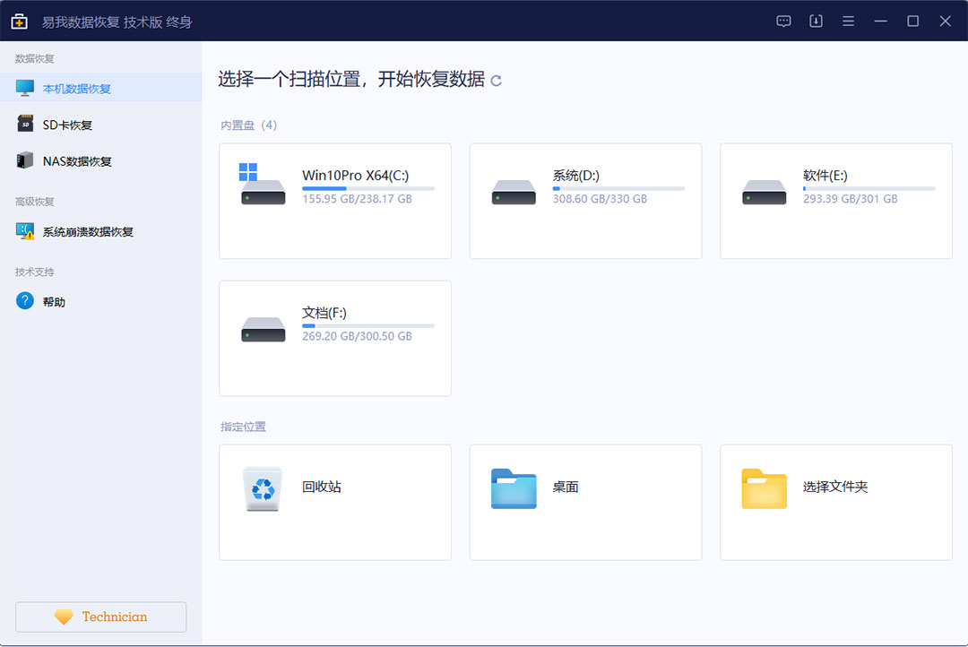Click the SD card icon
Image resolution: width=968 pixels, height=647 pixels.
point(25,124)
